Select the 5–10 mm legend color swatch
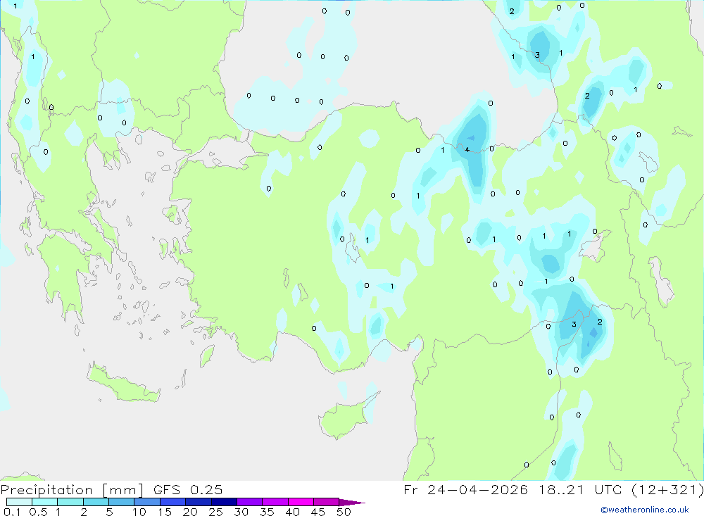 (122, 502)
